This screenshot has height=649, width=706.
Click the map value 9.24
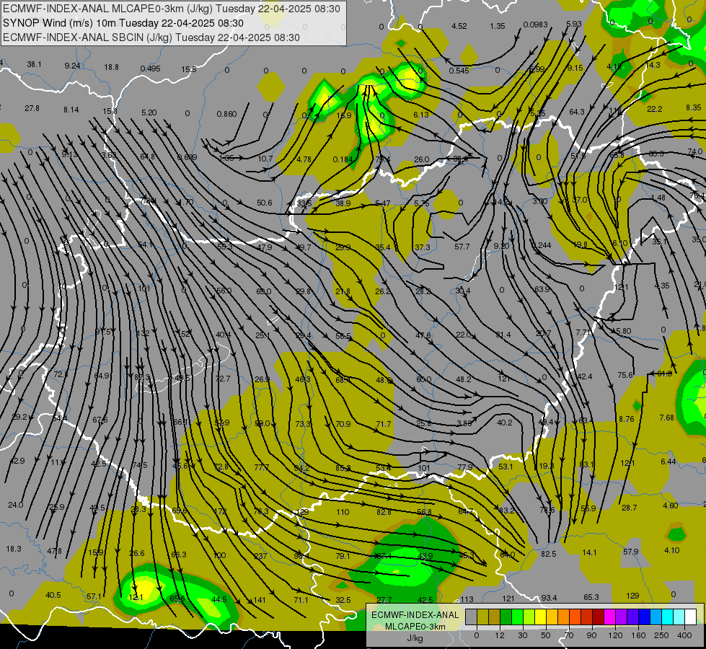(73, 66)
